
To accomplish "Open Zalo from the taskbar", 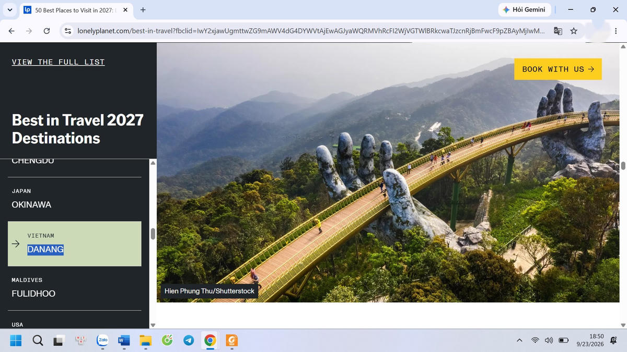I will [102, 341].
